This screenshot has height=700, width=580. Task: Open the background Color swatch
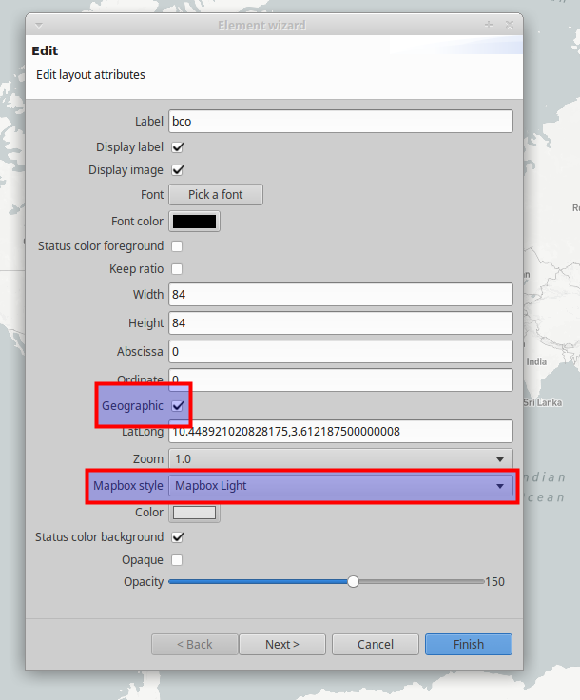click(x=194, y=513)
